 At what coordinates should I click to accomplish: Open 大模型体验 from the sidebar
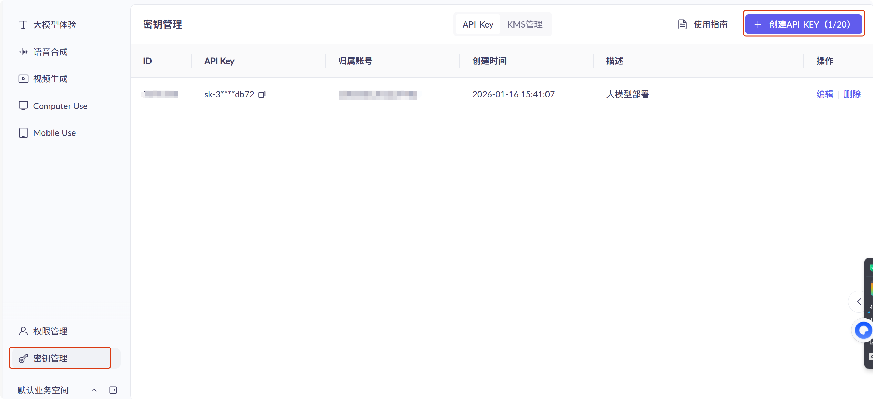coord(54,24)
